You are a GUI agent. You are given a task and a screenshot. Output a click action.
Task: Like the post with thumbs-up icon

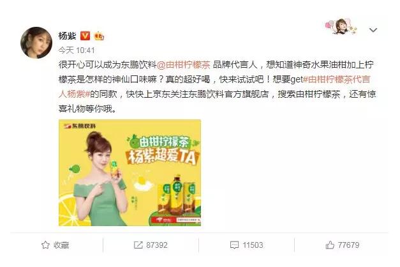[x=330, y=245]
